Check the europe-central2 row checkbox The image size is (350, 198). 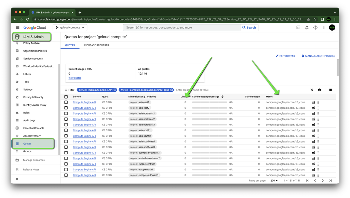(x=66, y=164)
